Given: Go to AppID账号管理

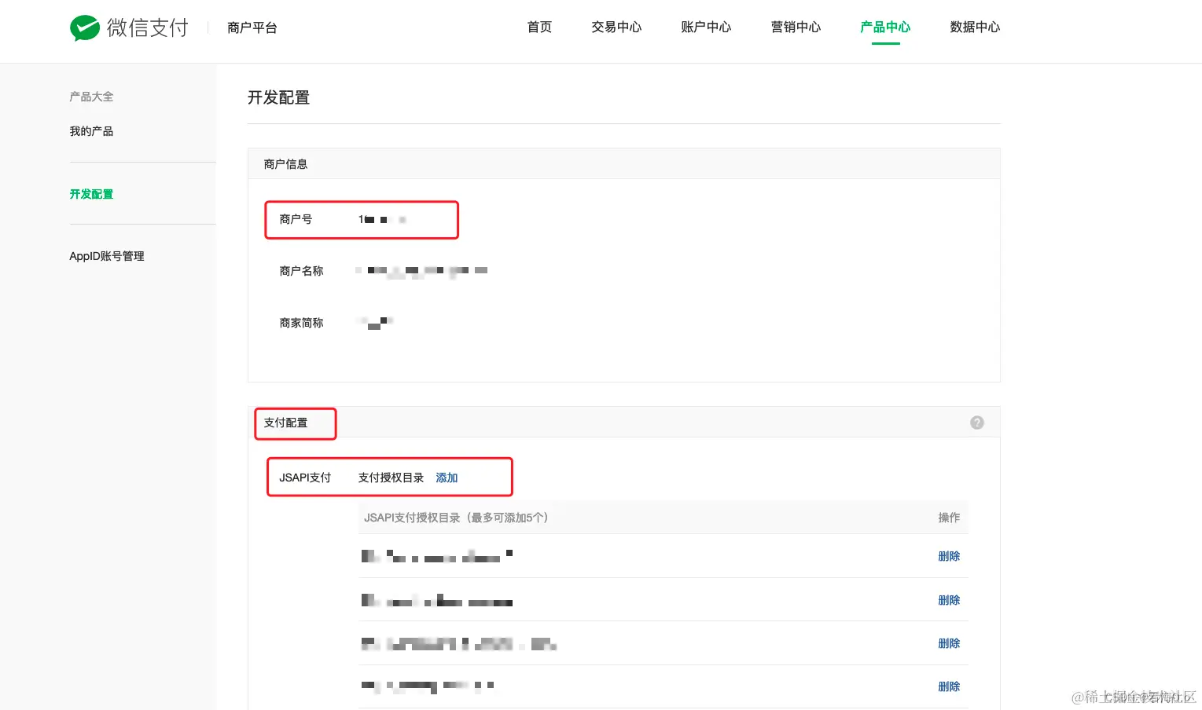Looking at the screenshot, I should [x=106, y=255].
